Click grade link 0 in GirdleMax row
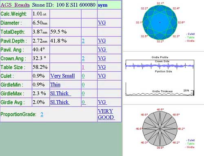 (x=83, y=93)
